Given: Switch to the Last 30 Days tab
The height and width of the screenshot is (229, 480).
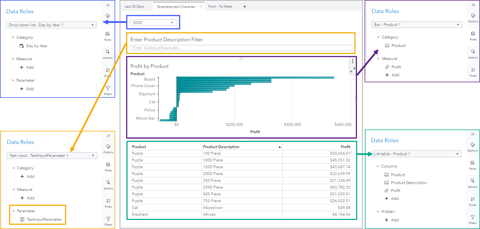Looking at the screenshot, I should [x=134, y=7].
